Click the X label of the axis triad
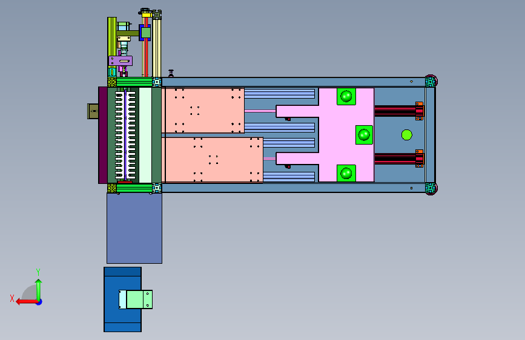This screenshot has width=525, height=340. (x=12, y=298)
